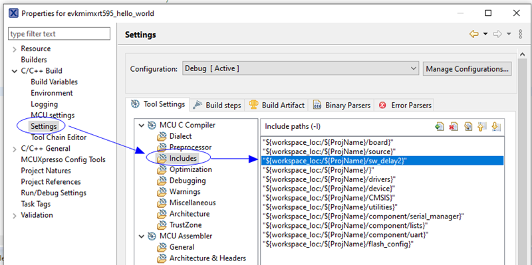Edit the selected include path icon

pos(468,127)
